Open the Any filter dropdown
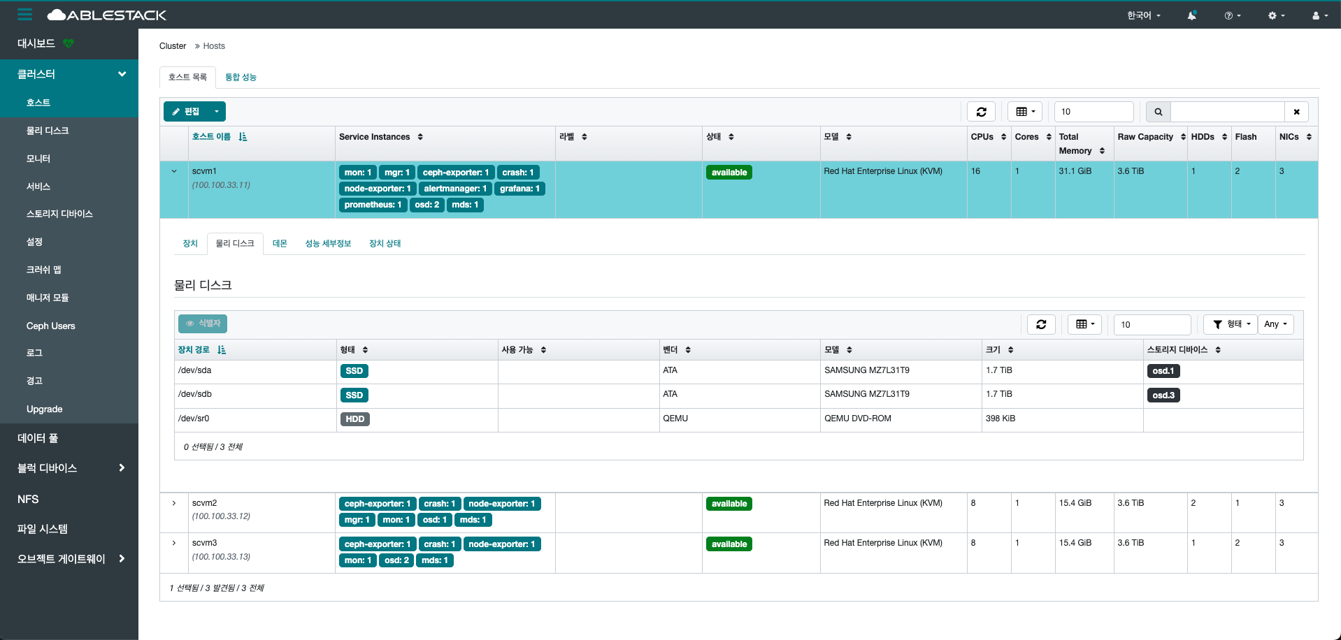Screen dimensions: 1341x640 (1275, 324)
